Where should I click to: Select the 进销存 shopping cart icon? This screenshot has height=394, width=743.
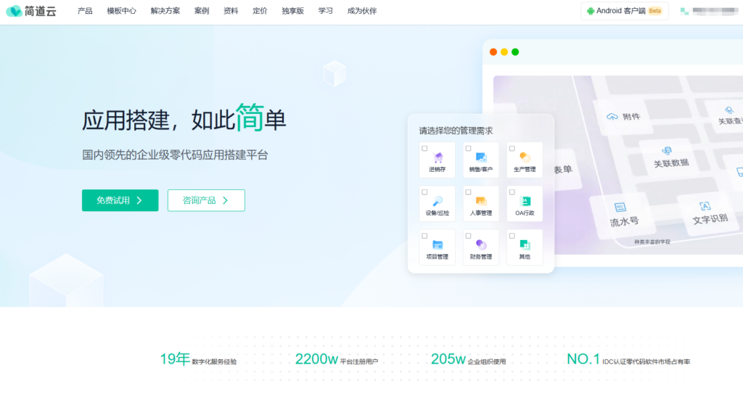click(438, 157)
